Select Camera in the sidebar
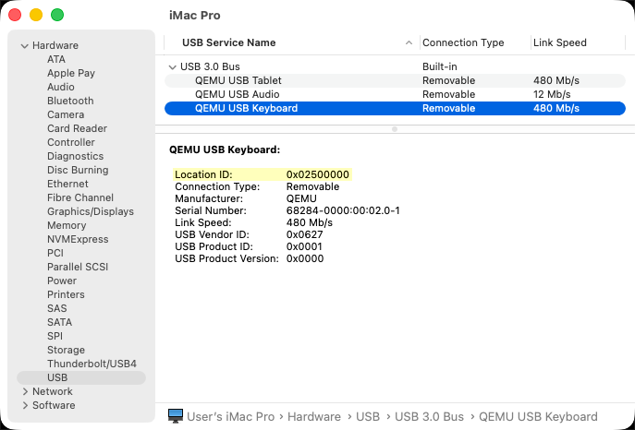The height and width of the screenshot is (430, 635). pyautogui.click(x=66, y=114)
